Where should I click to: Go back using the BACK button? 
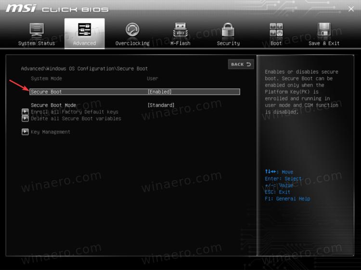tap(241, 64)
